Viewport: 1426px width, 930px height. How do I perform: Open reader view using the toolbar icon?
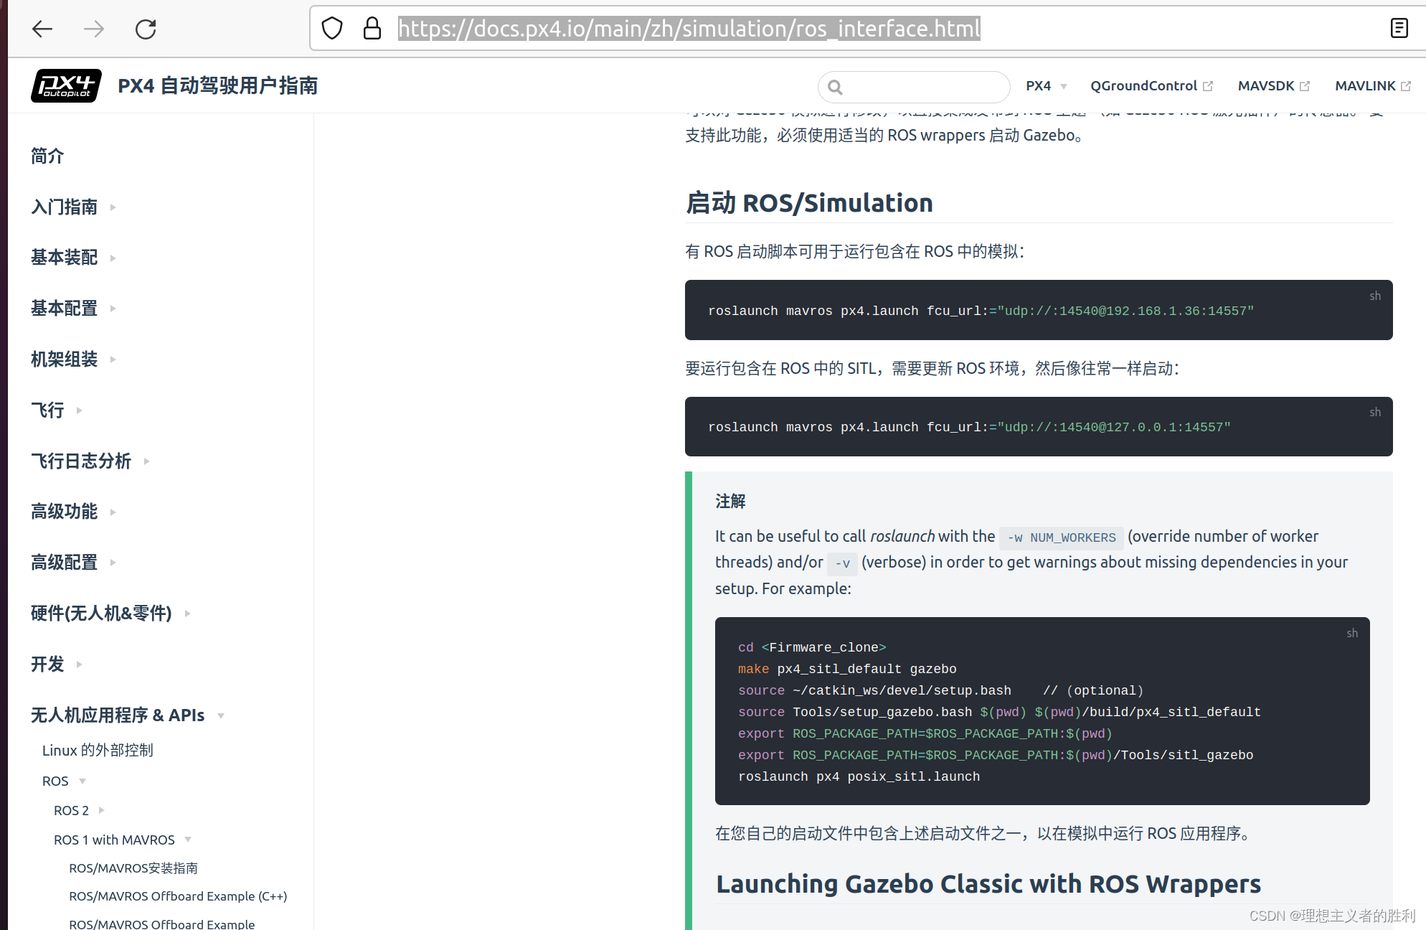1399,28
